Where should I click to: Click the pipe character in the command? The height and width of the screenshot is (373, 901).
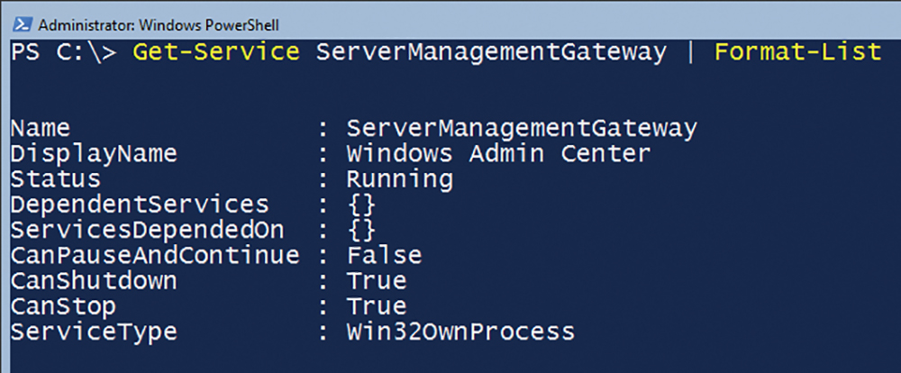click(691, 53)
